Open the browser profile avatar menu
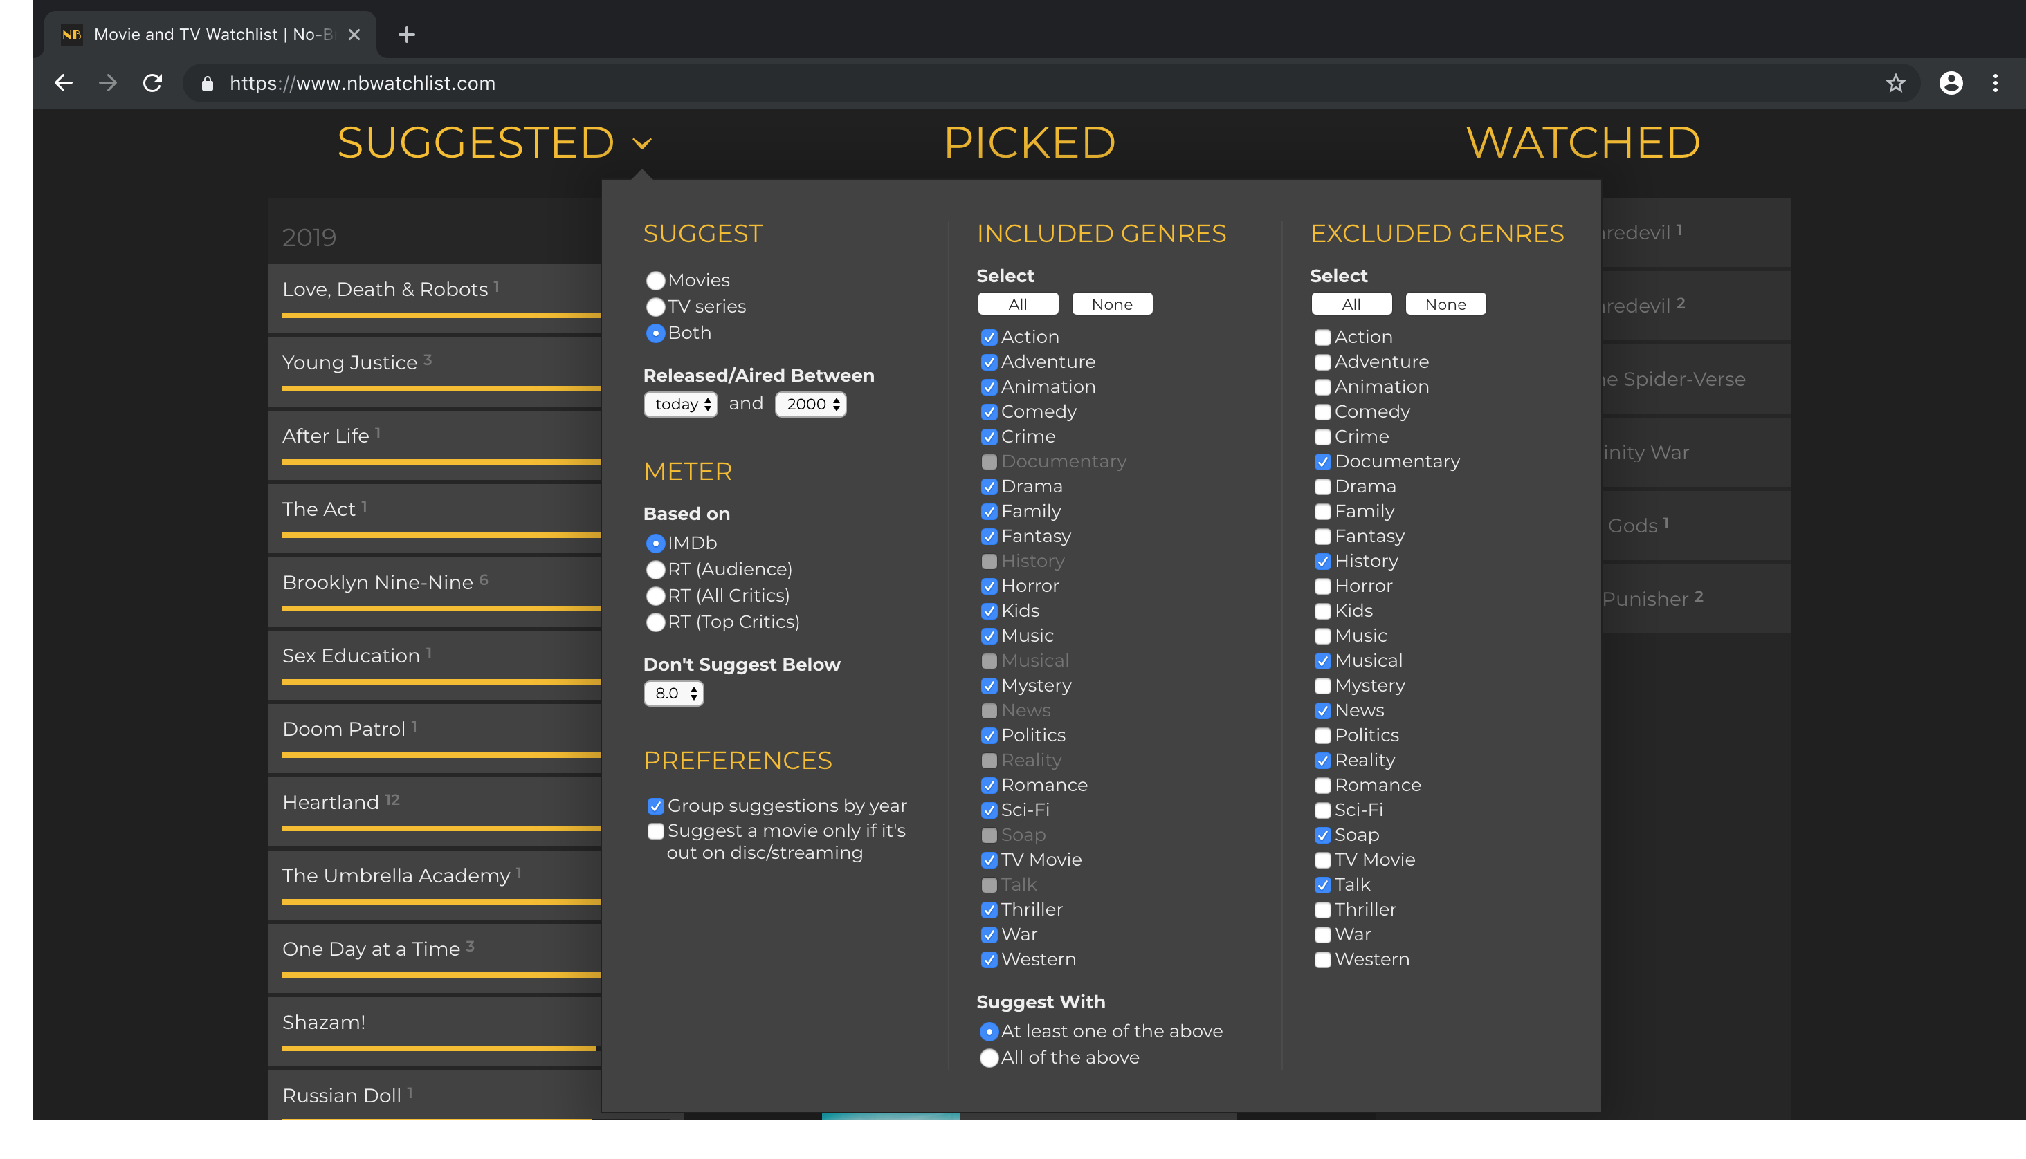Image resolution: width=2026 pixels, height=1159 pixels. pos(1952,83)
